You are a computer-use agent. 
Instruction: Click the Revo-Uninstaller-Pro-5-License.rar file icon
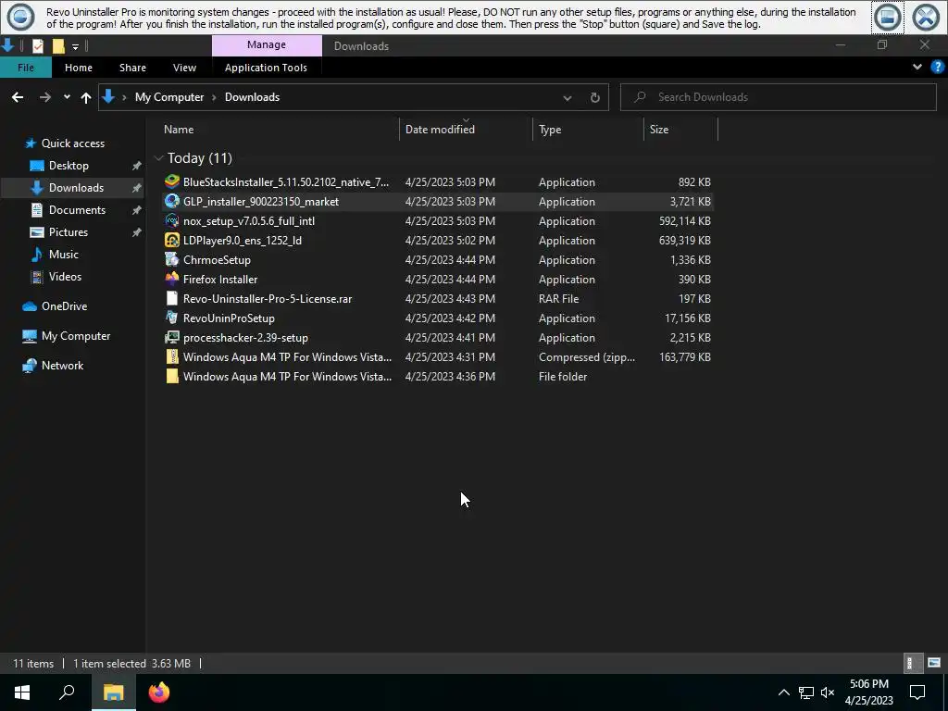pos(172,298)
